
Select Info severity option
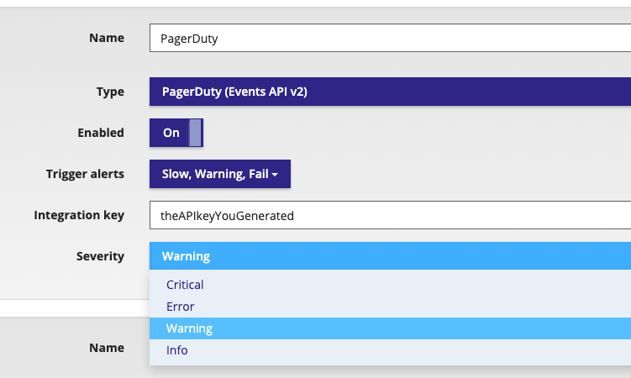390,349
